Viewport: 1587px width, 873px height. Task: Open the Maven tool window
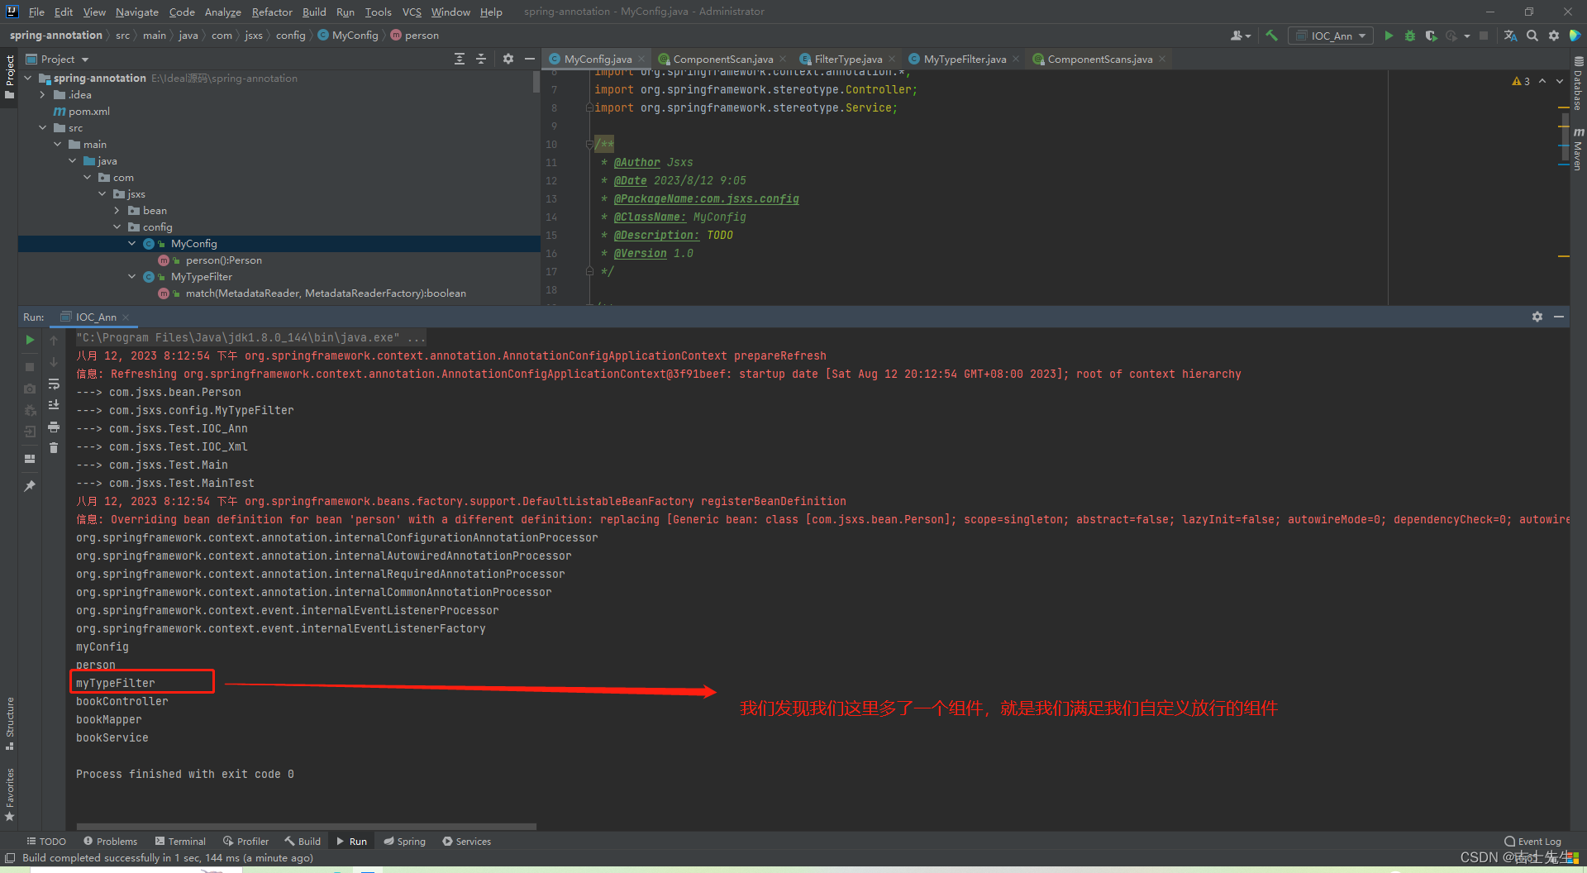(1578, 149)
